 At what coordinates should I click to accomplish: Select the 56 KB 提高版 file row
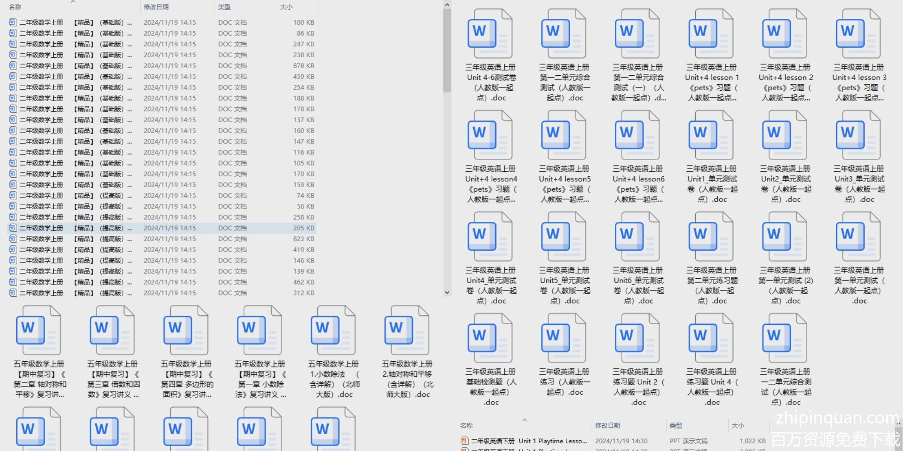[162, 207]
